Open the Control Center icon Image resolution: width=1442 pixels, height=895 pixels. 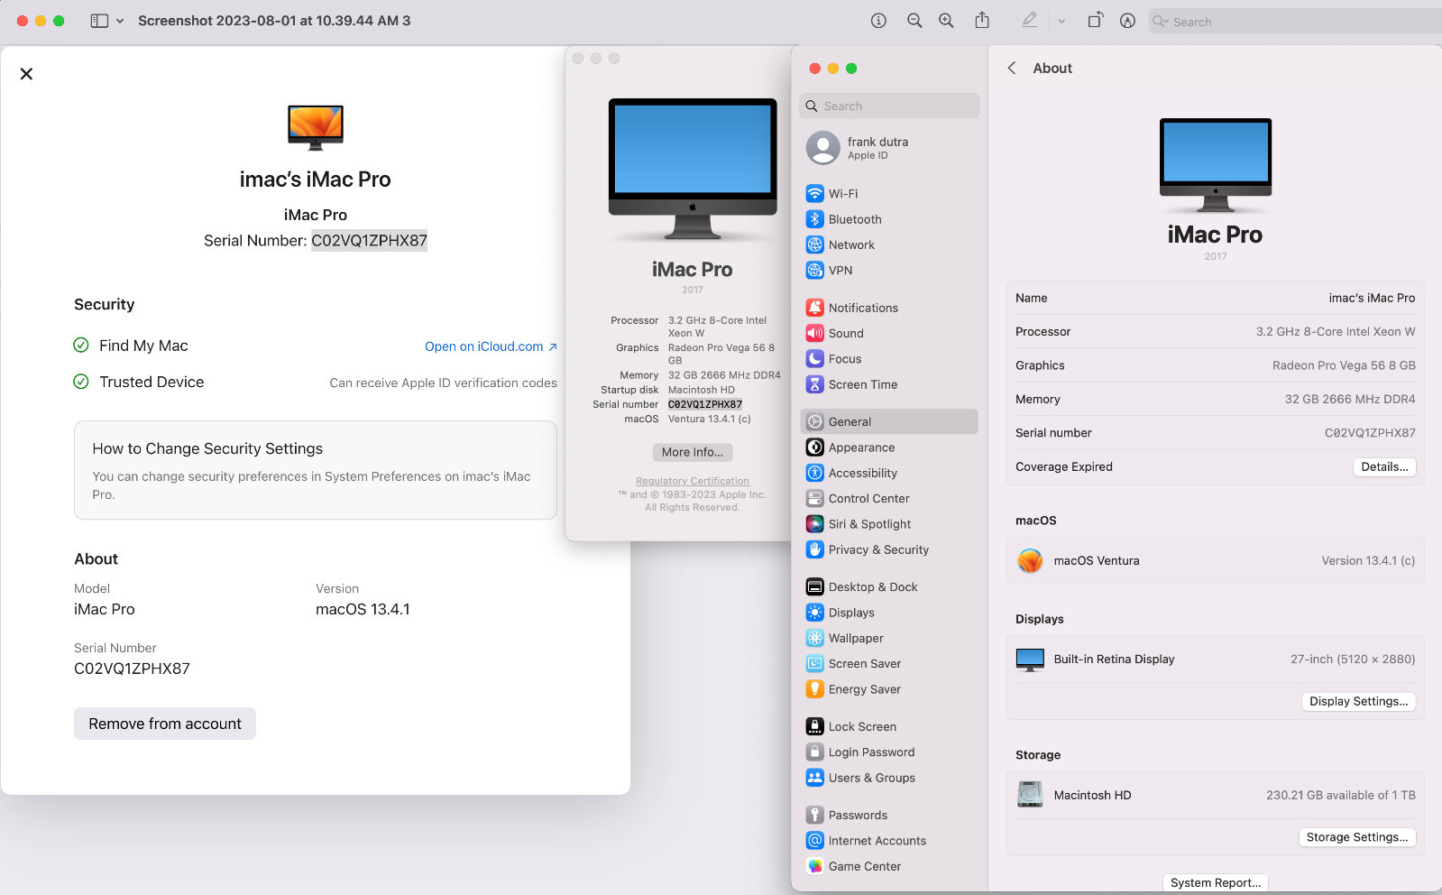click(814, 498)
